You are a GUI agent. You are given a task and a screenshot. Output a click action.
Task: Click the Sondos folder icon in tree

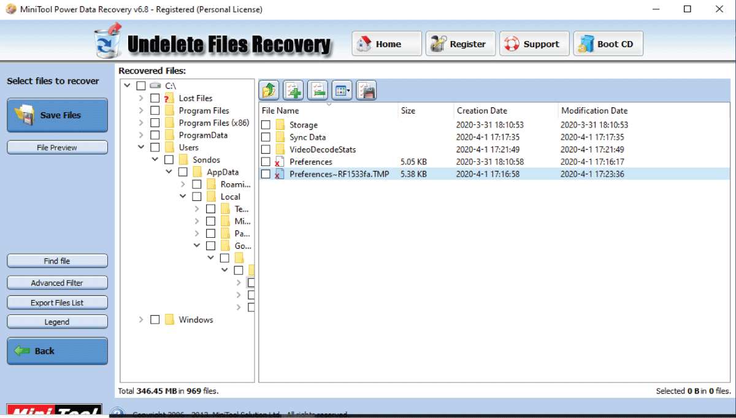click(x=183, y=159)
